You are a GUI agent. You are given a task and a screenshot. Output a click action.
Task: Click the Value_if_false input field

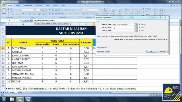coord(123,31)
